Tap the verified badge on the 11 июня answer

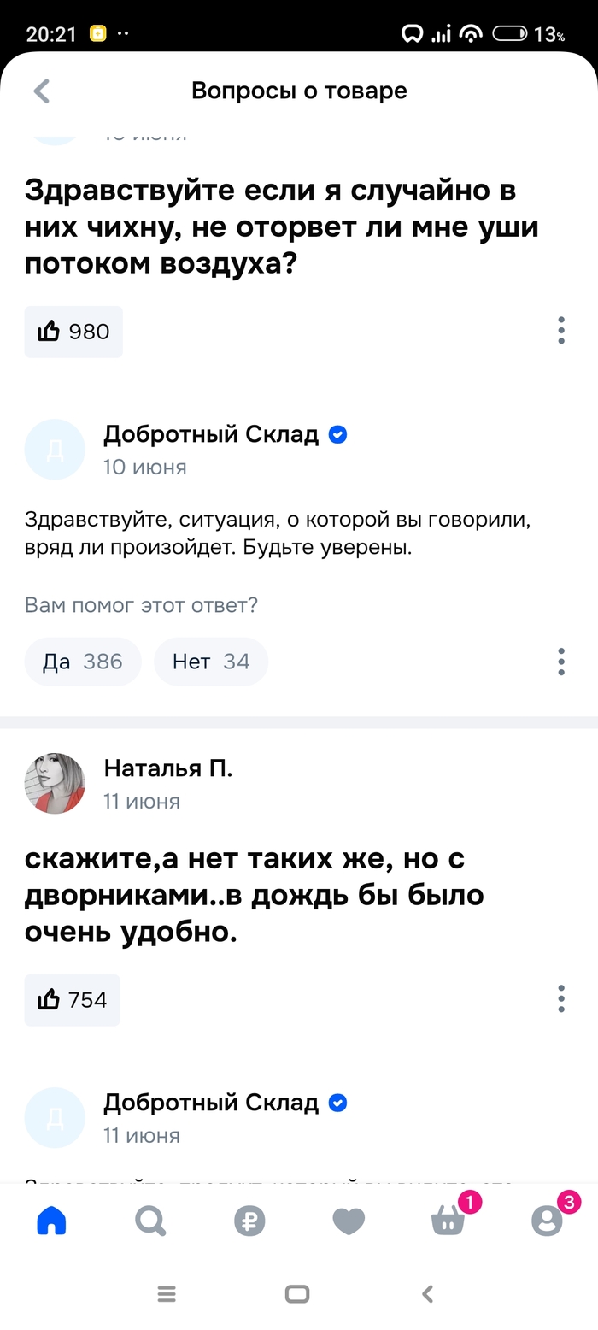[x=338, y=1103]
